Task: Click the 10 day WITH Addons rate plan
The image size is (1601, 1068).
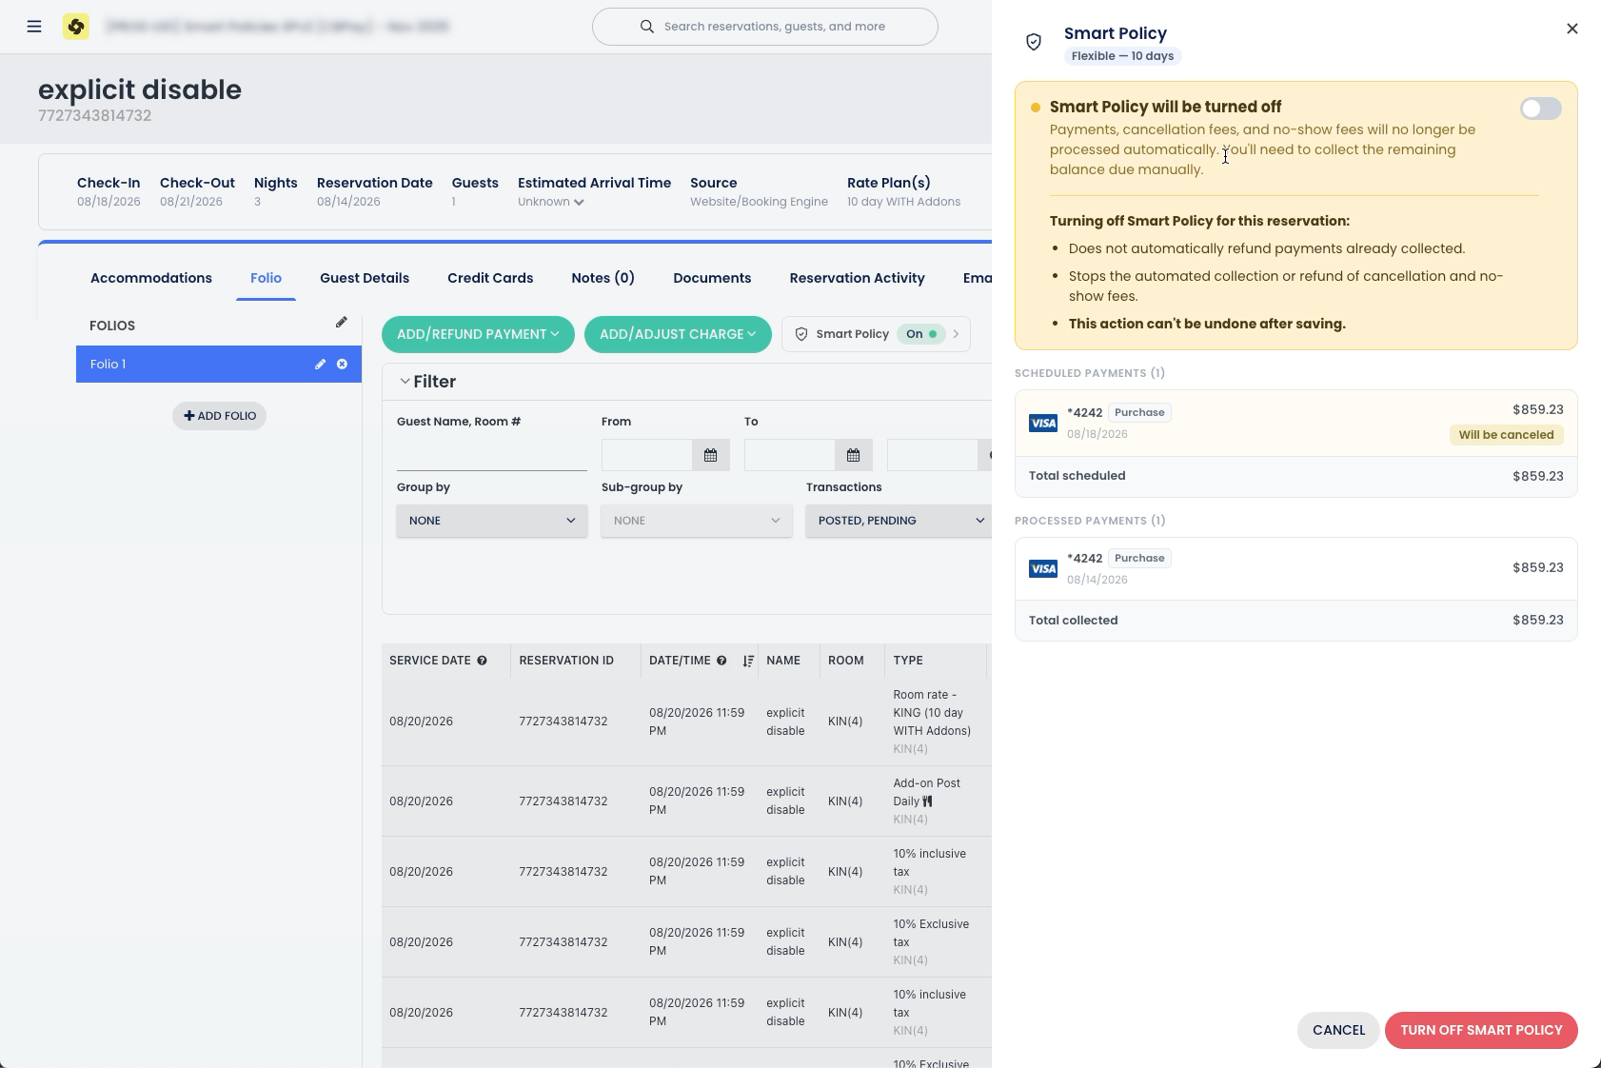Action: pos(903,202)
